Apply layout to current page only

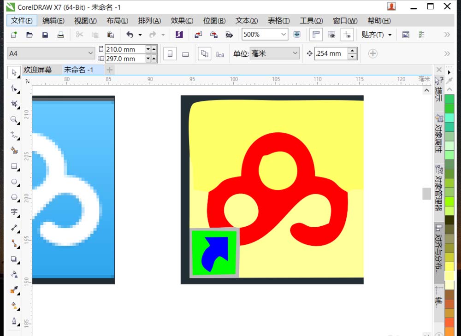tap(220, 54)
